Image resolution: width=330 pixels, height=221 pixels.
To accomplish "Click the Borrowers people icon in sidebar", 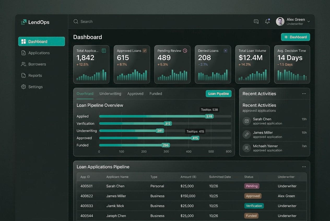I will click(23, 64).
